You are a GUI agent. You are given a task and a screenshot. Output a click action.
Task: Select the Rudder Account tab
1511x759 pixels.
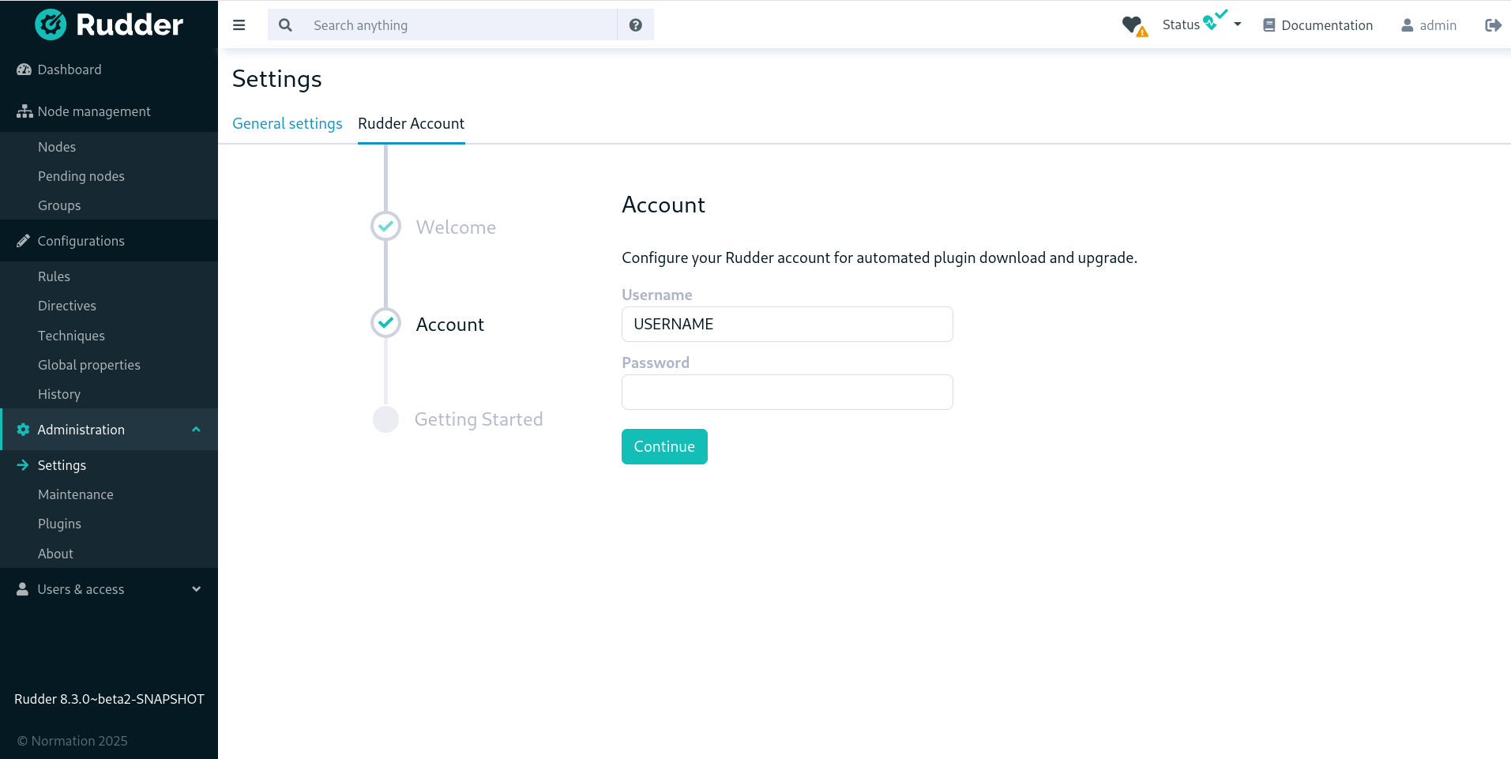[x=411, y=124]
